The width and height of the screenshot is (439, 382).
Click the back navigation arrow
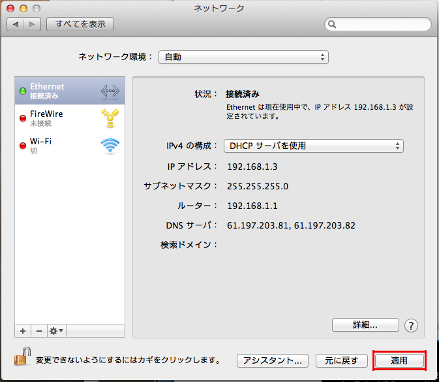16,24
